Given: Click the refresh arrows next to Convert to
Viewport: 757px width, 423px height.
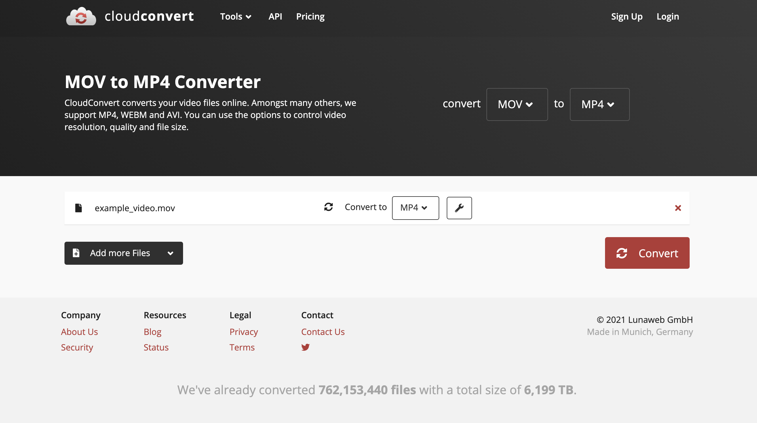Looking at the screenshot, I should point(328,207).
